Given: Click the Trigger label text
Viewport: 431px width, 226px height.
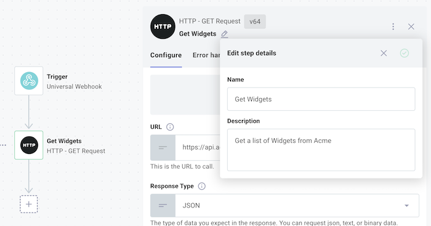Looking at the screenshot, I should [x=57, y=77].
